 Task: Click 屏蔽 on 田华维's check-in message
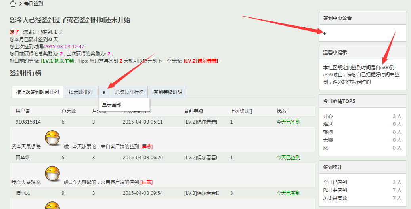147,182
